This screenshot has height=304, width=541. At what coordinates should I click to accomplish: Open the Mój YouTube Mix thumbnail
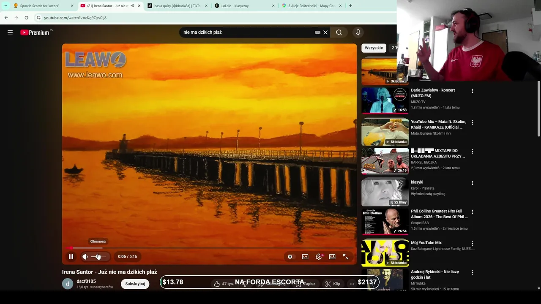coord(385,253)
